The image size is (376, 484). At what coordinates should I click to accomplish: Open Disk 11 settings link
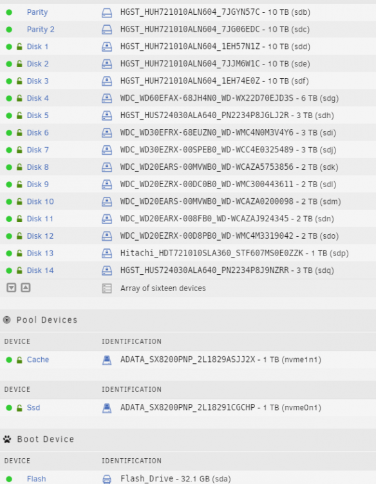(x=40, y=219)
